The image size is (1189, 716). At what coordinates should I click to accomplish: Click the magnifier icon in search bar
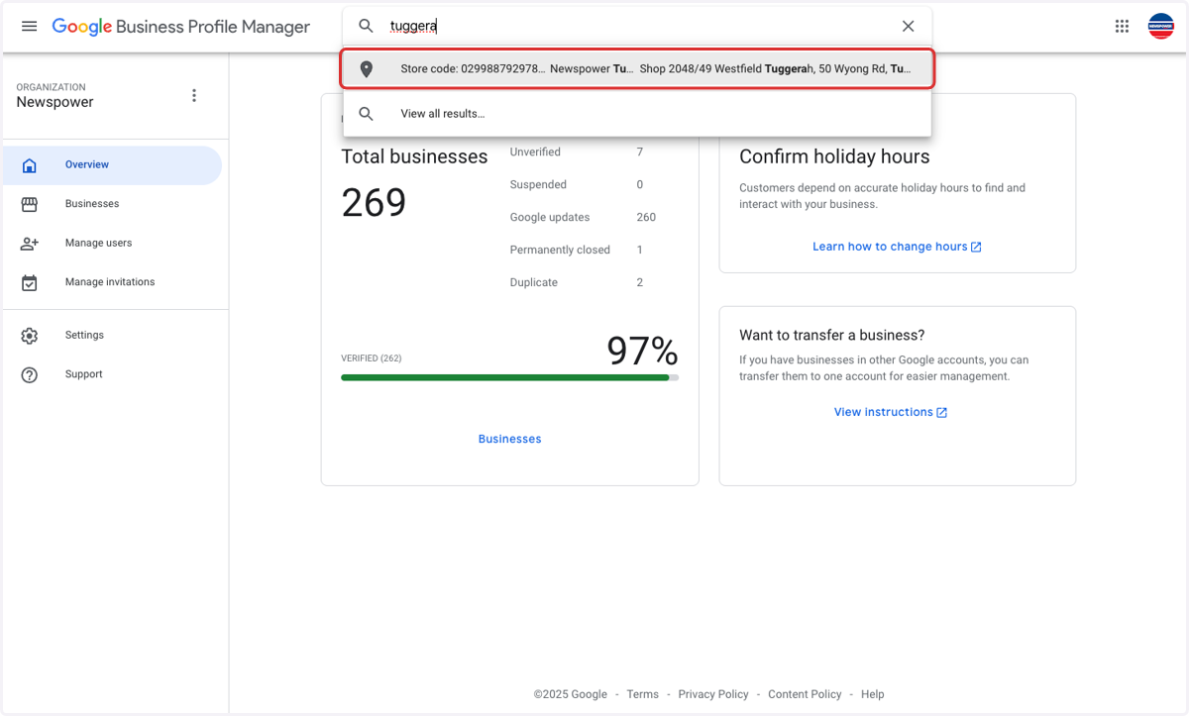pos(366,27)
